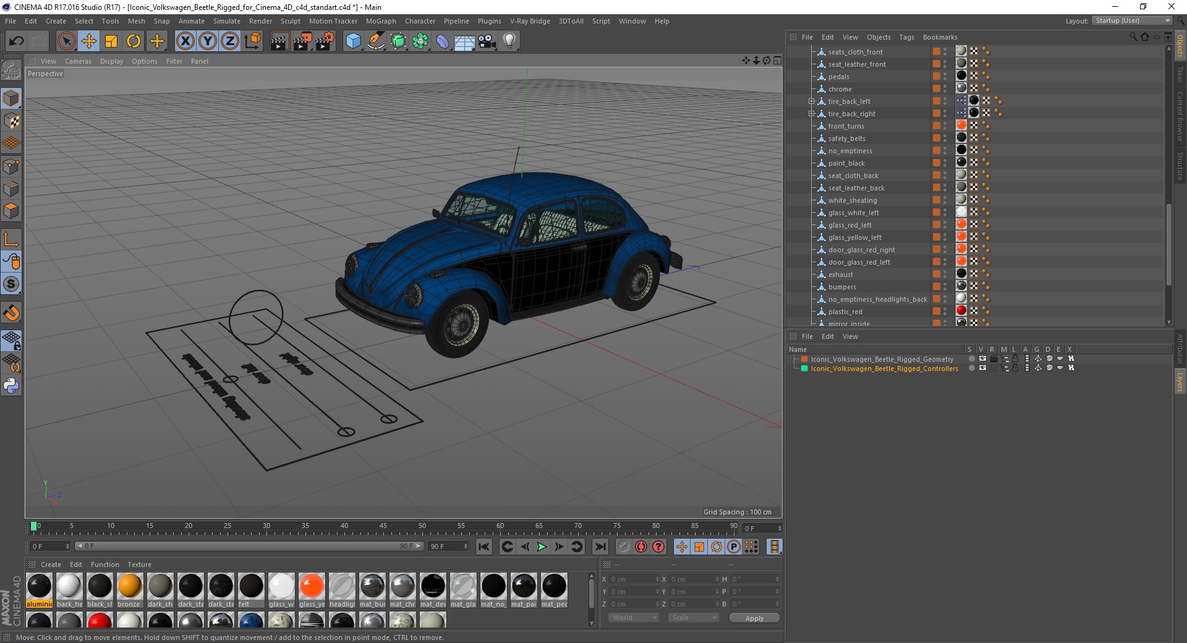Select the front_turns object
The width and height of the screenshot is (1187, 643).
(846, 126)
